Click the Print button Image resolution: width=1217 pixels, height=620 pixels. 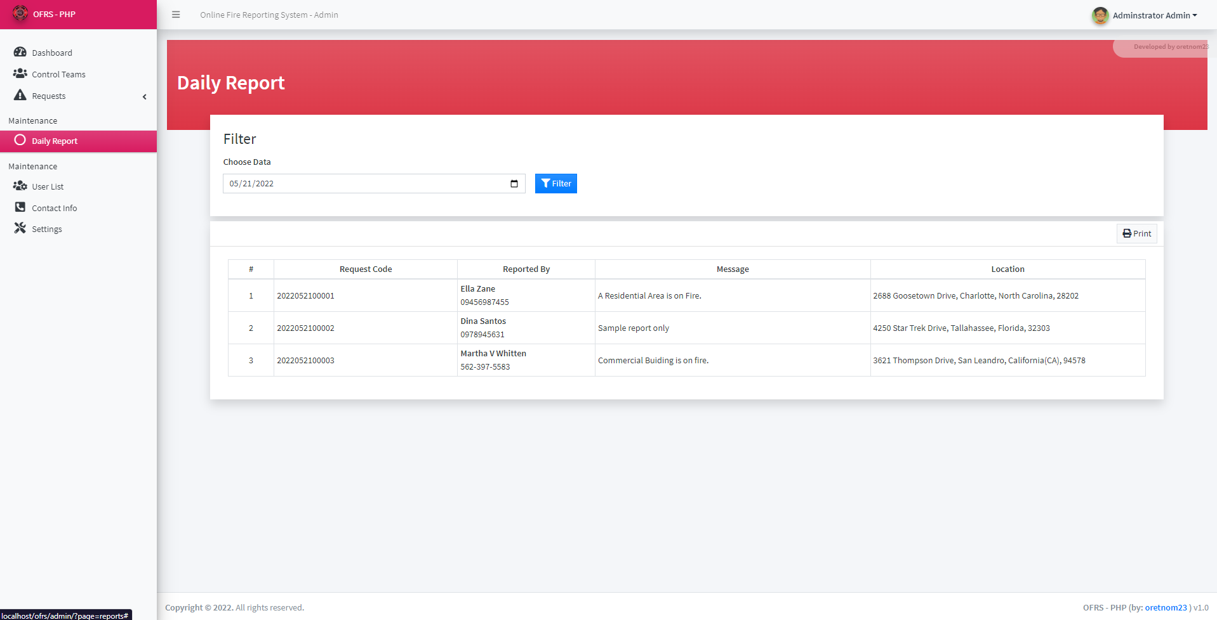pyautogui.click(x=1136, y=233)
